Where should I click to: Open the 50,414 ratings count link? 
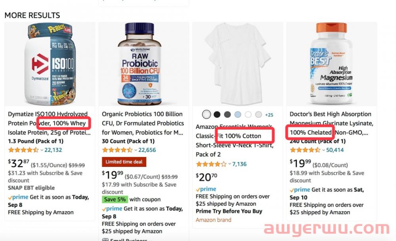tap(335, 150)
